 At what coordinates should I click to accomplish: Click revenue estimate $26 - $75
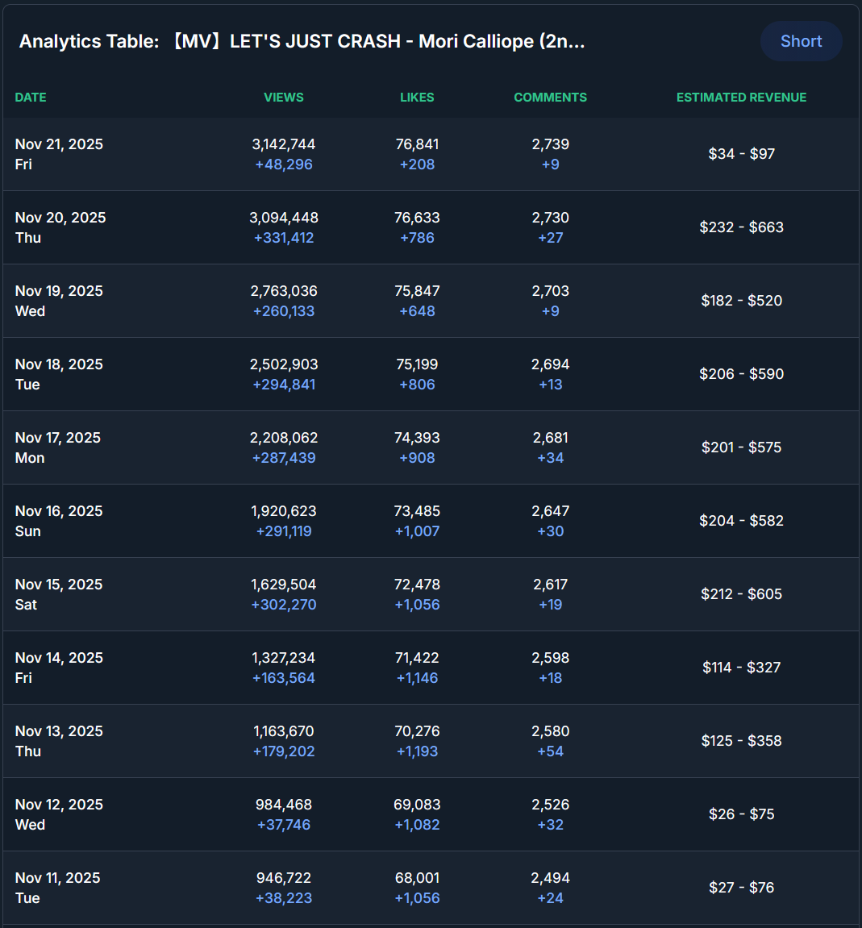click(741, 814)
